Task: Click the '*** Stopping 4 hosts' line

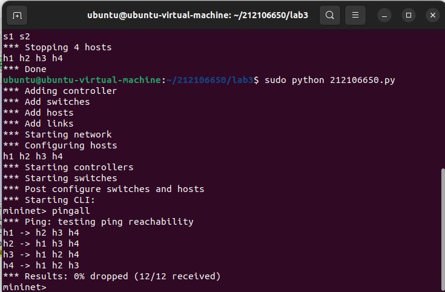Action: [x=58, y=47]
